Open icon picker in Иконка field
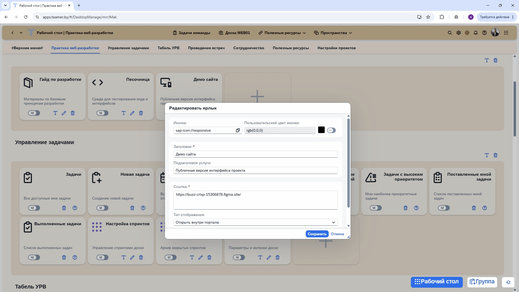This screenshot has height=292, width=519. tap(238, 130)
